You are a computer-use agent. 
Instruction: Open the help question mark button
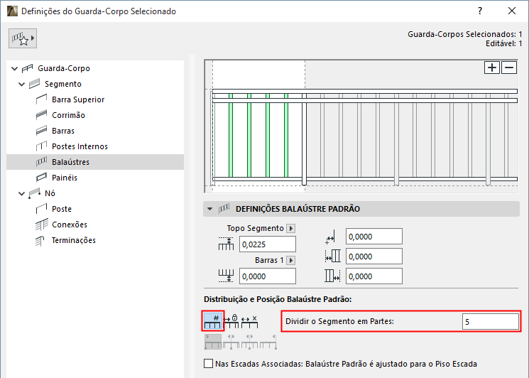[480, 11]
